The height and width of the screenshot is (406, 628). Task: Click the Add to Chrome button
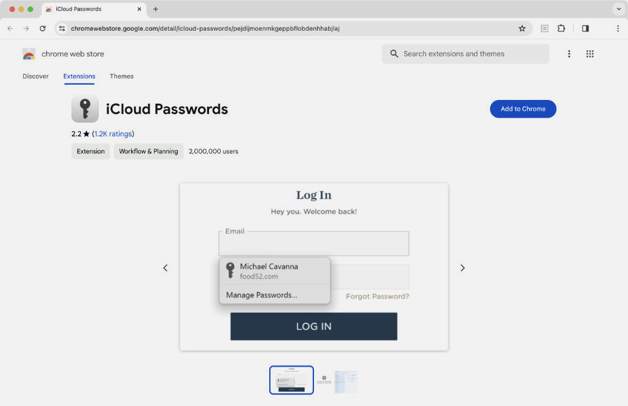(x=523, y=109)
